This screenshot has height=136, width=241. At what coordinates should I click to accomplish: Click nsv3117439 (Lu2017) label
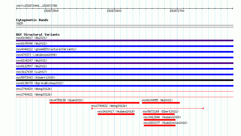pyautogui.click(x=32, y=72)
